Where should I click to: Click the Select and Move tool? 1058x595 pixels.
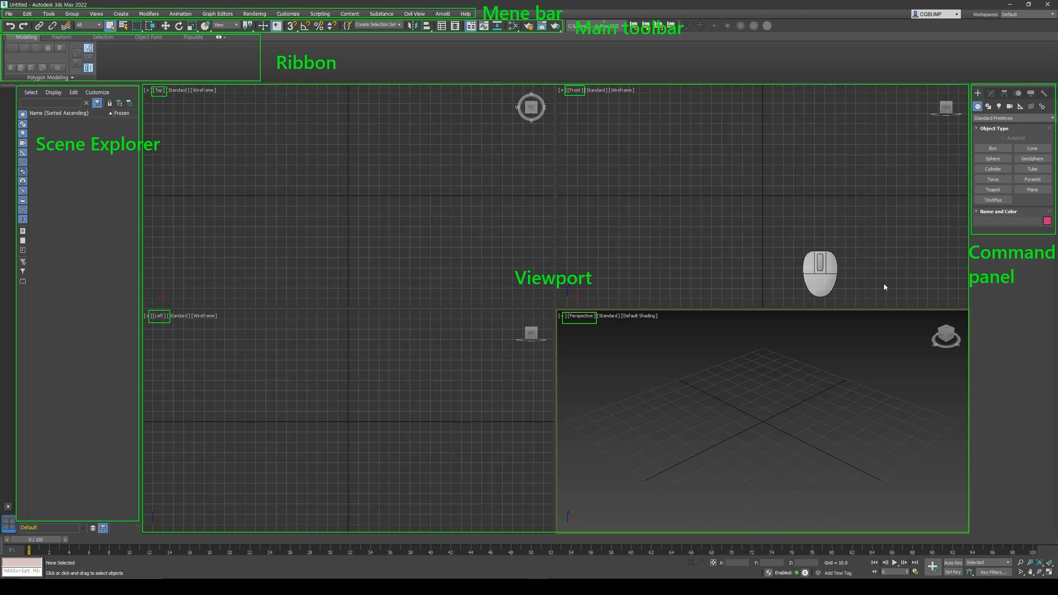(x=165, y=26)
